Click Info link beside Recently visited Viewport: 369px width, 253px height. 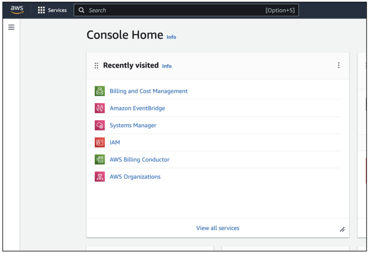166,66
